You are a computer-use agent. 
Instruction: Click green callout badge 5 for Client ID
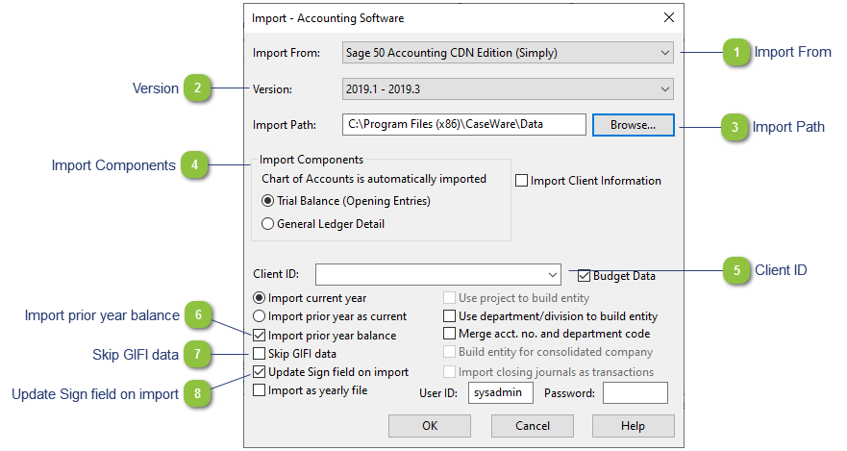tap(736, 270)
